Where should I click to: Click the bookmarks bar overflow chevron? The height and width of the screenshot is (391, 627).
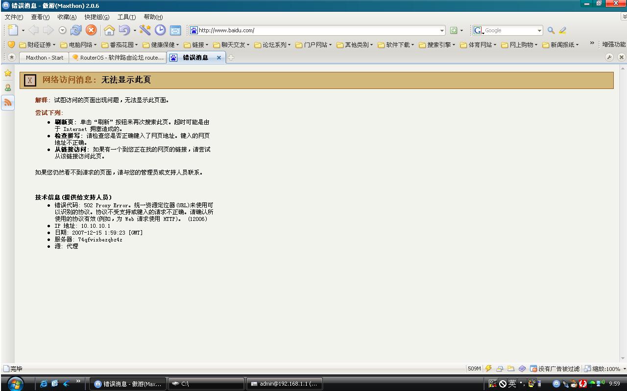point(592,43)
